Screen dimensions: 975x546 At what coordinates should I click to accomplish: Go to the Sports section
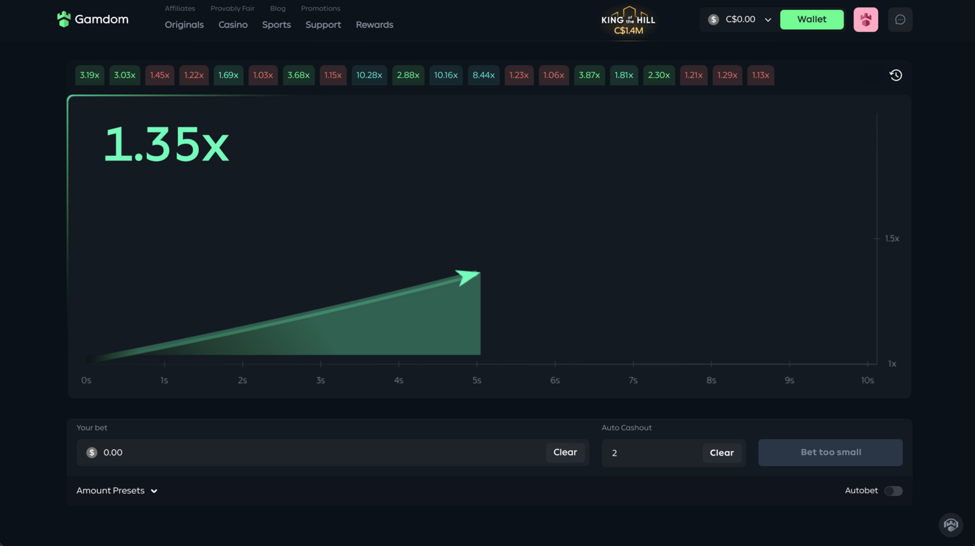tap(276, 25)
